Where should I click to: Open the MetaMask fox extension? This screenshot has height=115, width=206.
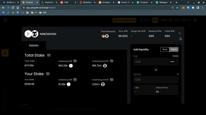tap(183, 8)
